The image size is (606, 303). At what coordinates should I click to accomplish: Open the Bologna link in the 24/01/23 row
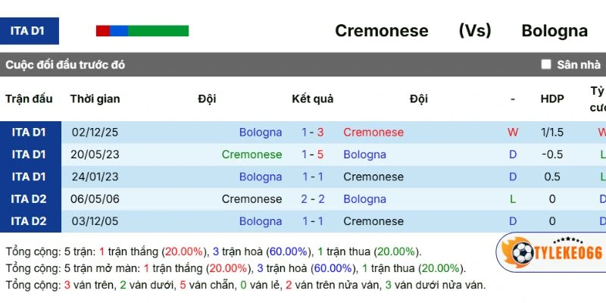[261, 176]
